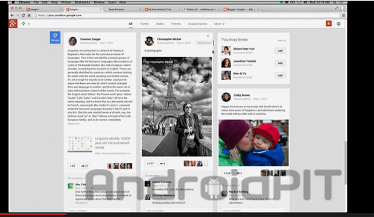
Task: Open the Bookmarks menu in macOS menu bar
Action: coord(82,2)
